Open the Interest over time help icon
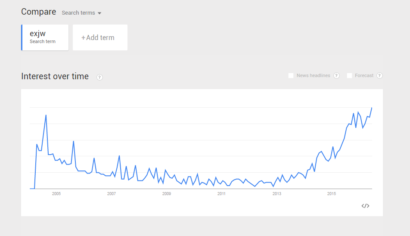This screenshot has height=236, width=410. click(x=99, y=78)
